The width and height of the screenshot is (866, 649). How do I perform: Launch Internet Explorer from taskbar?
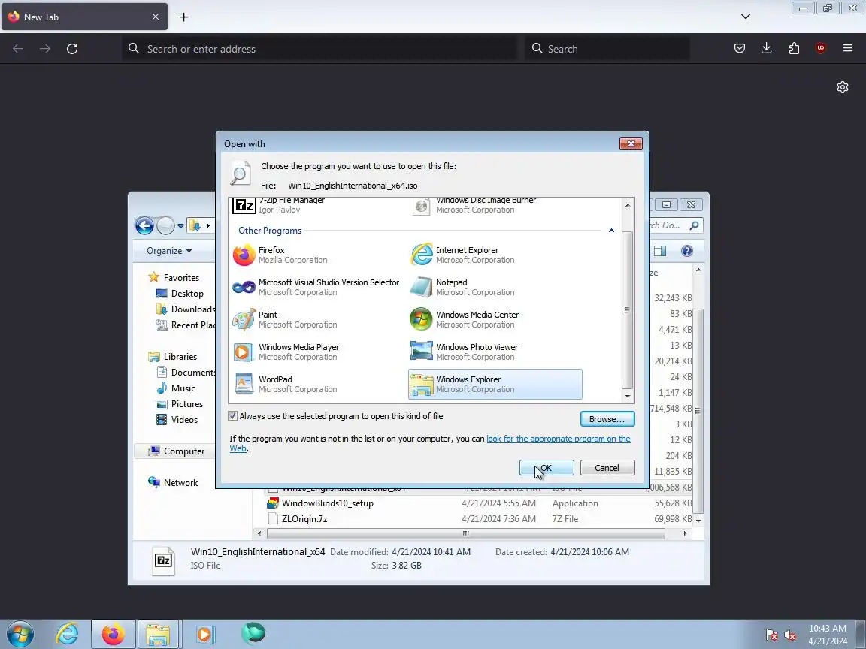(x=67, y=634)
